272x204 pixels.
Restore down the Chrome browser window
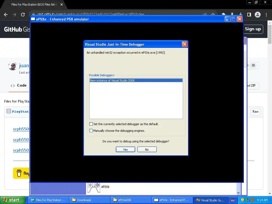tap(256, 2)
